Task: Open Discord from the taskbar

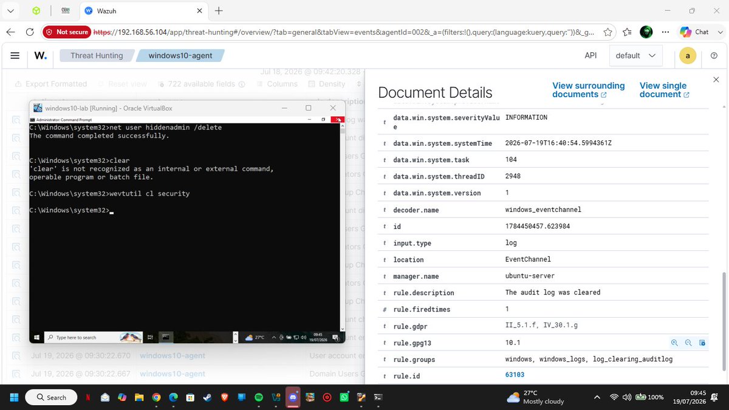Action: coord(293,397)
